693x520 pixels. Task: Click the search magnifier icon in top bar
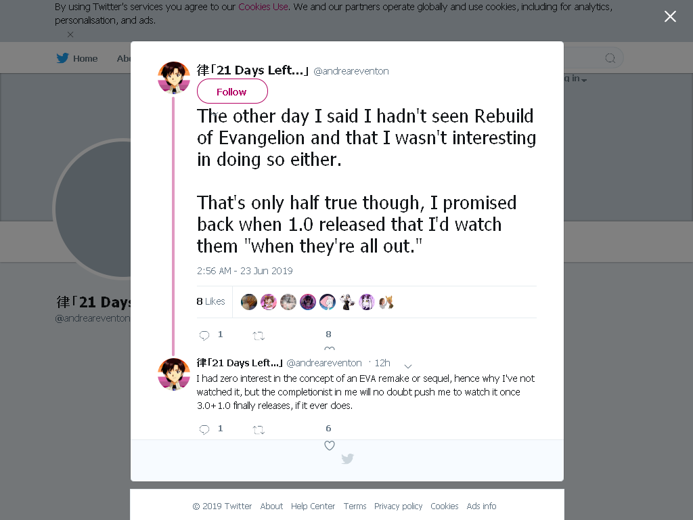(x=610, y=58)
